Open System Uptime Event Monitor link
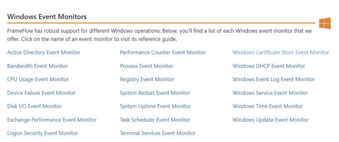Viewport: 339px width, 142px height. tap(156, 106)
